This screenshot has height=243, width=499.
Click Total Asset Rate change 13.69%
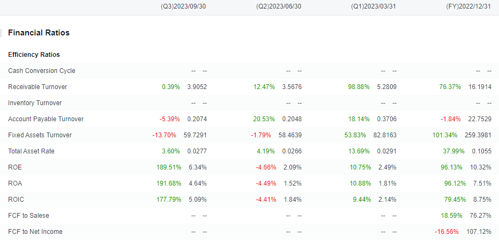point(359,151)
